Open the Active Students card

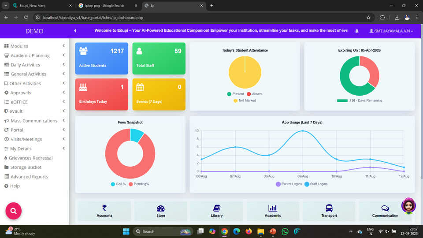(x=101, y=58)
